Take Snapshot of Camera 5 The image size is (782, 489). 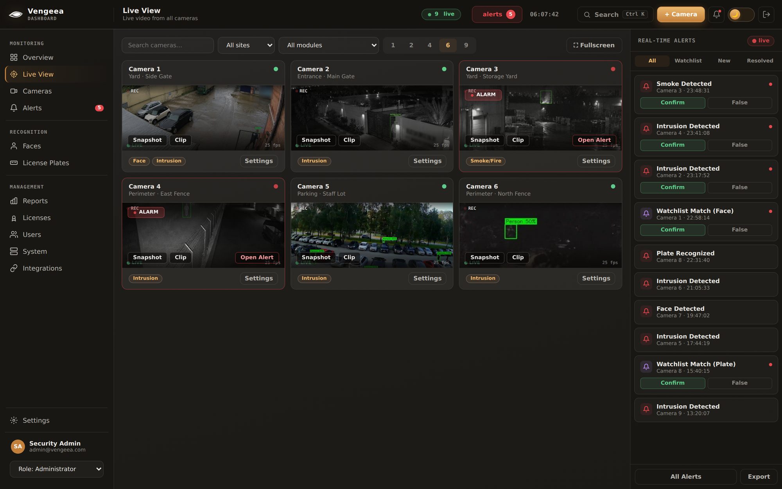[316, 257]
